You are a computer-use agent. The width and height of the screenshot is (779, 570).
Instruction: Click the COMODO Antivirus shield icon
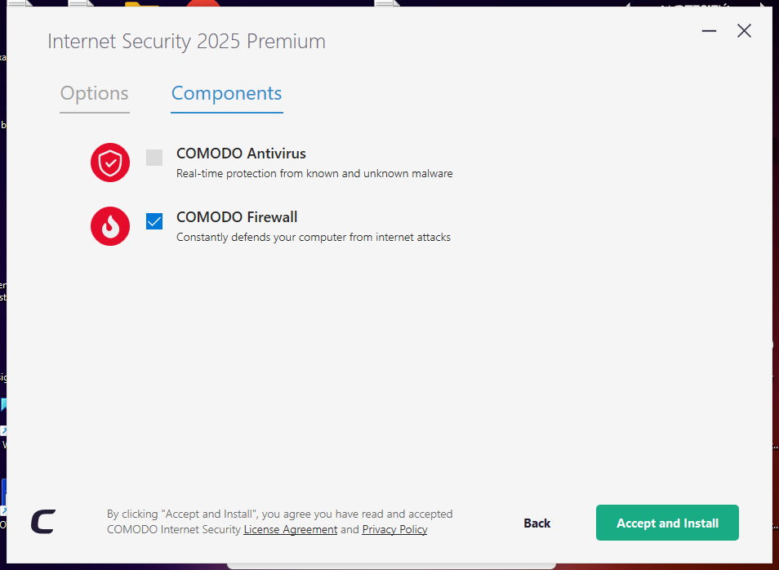coord(110,163)
